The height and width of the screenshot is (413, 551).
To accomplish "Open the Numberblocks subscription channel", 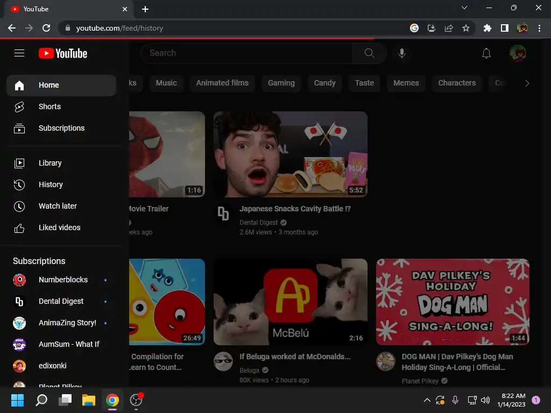I will pyautogui.click(x=61, y=280).
